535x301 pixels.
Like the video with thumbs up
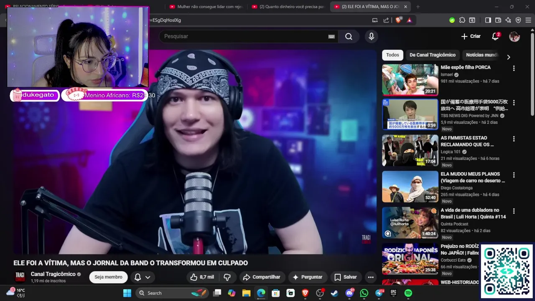[x=202, y=277]
